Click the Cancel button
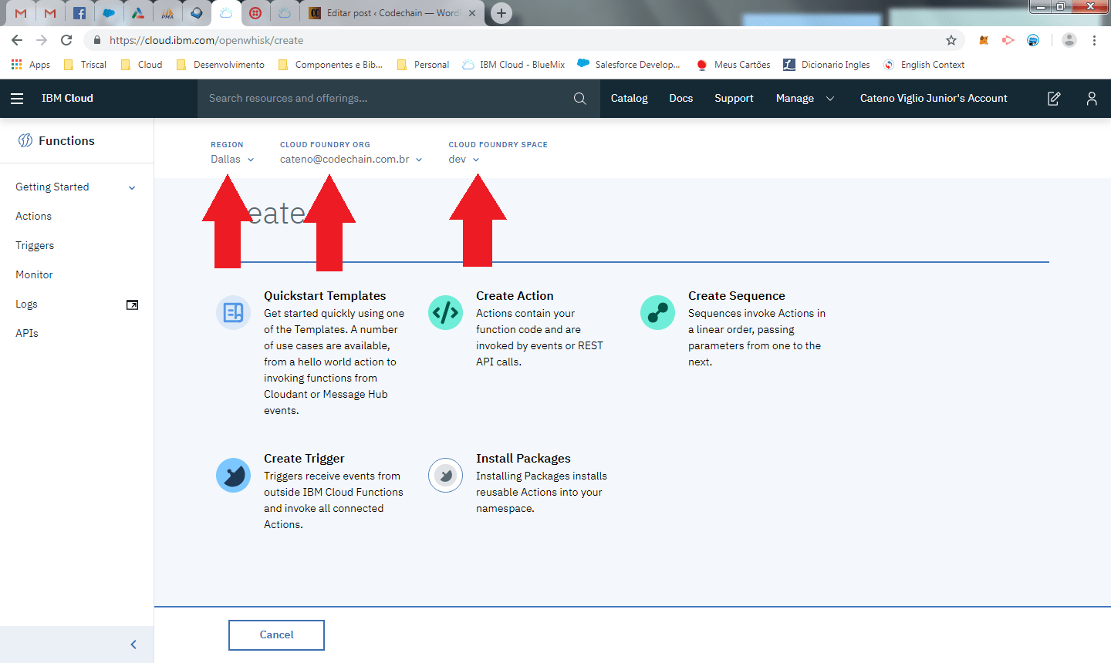 (276, 635)
